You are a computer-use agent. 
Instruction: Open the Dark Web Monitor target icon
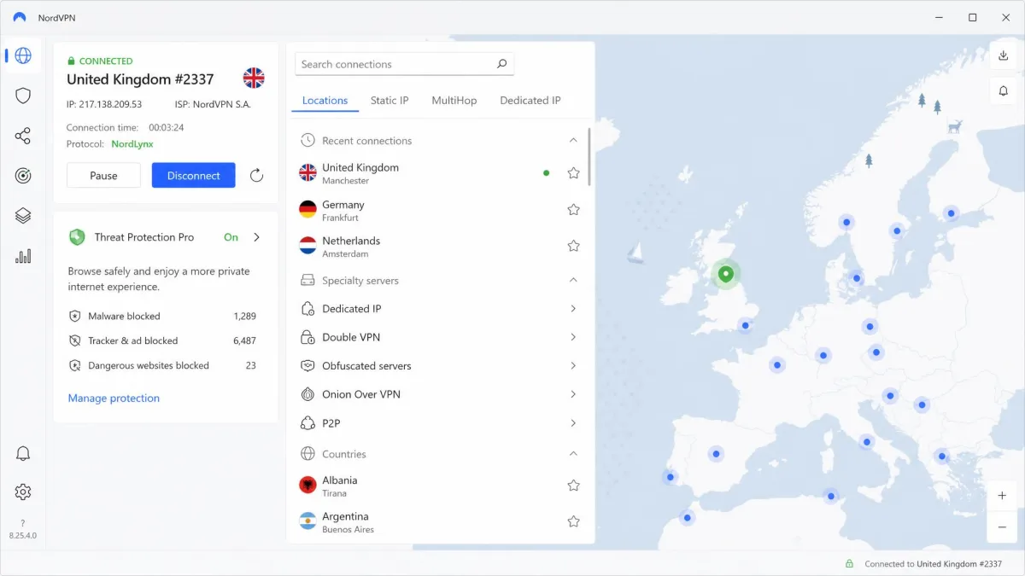[x=23, y=176]
